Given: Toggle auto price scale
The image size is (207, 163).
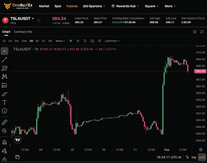Looking at the screenshot, I should pyautogui.click(x=202, y=157).
